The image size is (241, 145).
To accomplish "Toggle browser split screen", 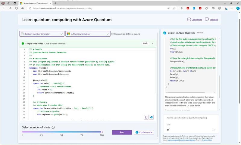I will (x=213, y=8).
